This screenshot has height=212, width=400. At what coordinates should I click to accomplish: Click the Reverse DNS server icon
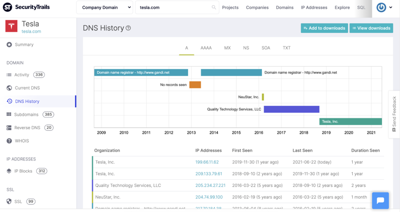coord(9,128)
